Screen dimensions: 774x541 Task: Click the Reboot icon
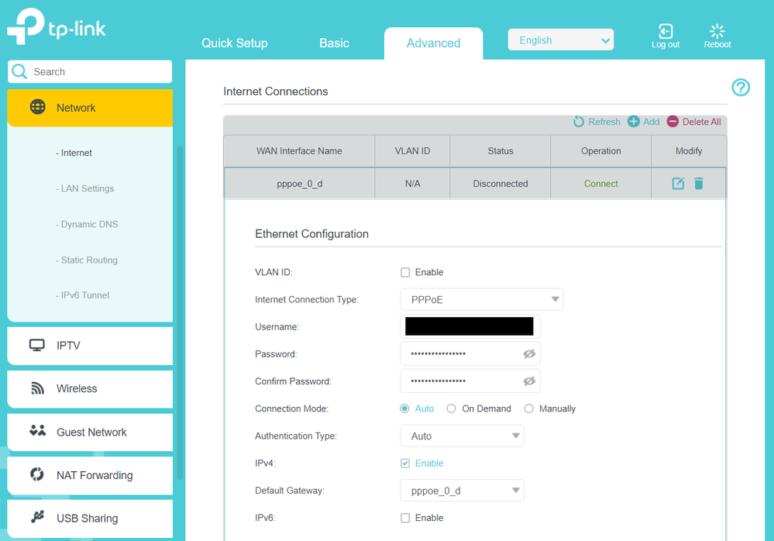717,32
